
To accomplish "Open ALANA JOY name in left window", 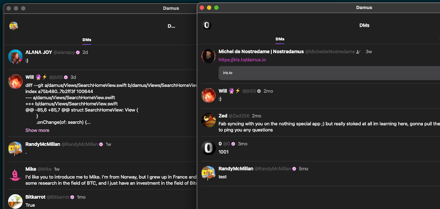I will [39, 52].
